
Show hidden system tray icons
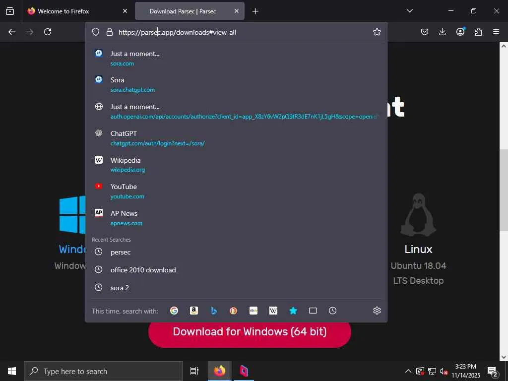tap(408, 371)
